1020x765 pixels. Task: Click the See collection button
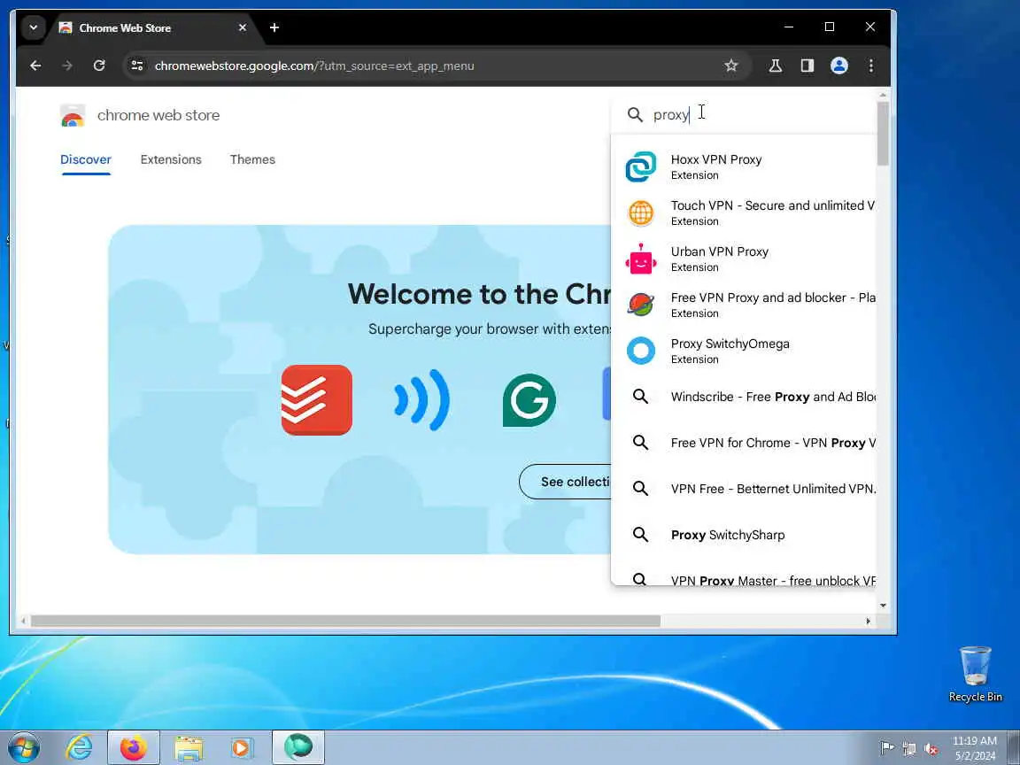[x=565, y=482]
